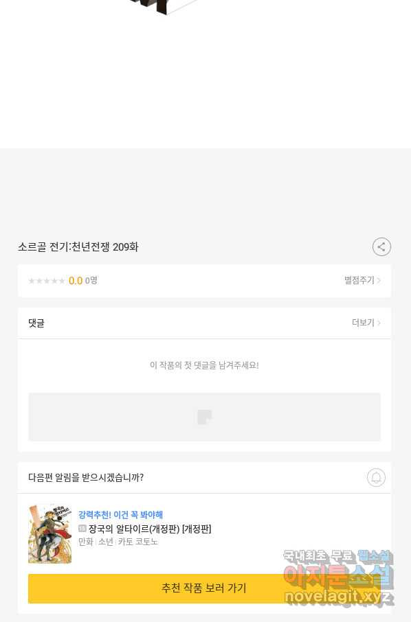
Task: Click the 댓글 section header
Action: coord(36,323)
